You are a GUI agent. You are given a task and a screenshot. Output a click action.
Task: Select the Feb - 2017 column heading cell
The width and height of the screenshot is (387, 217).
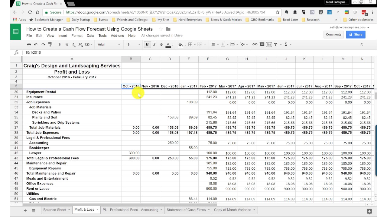pyautogui.click(x=208, y=86)
